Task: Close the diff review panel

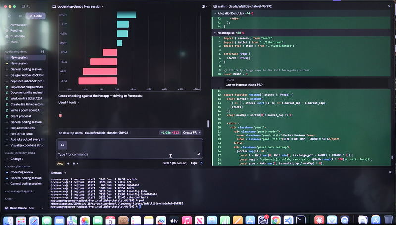Action: (x=389, y=6)
